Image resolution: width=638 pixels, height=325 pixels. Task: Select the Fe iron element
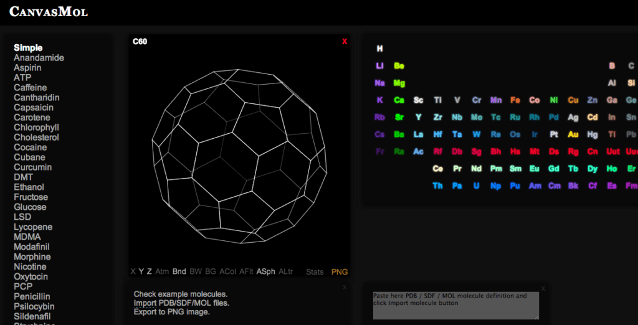(515, 100)
